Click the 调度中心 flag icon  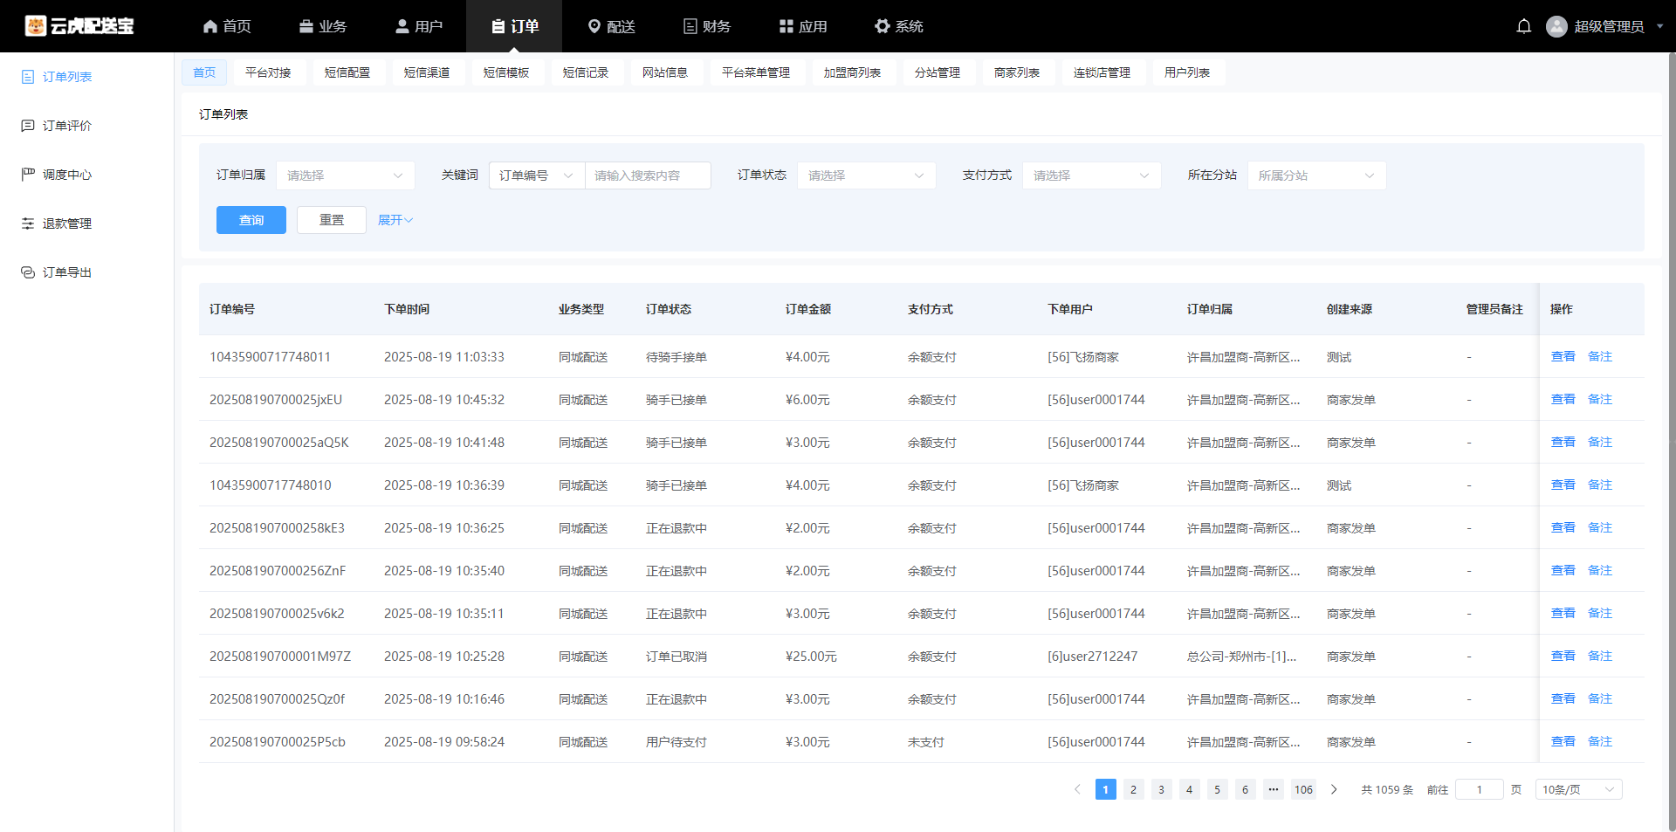pyautogui.click(x=28, y=175)
